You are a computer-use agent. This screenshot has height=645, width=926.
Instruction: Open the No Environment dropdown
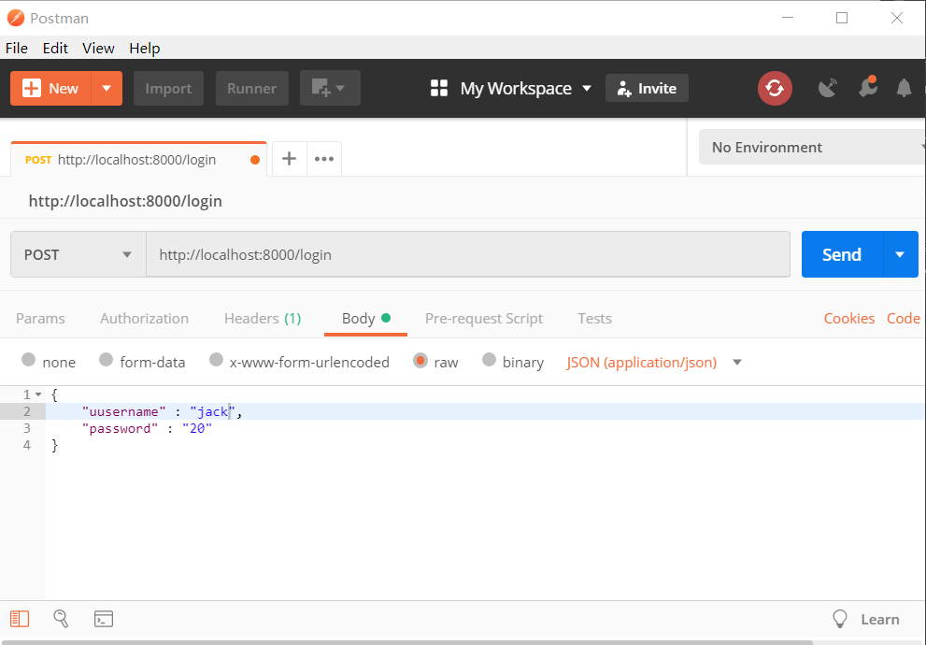(x=812, y=147)
